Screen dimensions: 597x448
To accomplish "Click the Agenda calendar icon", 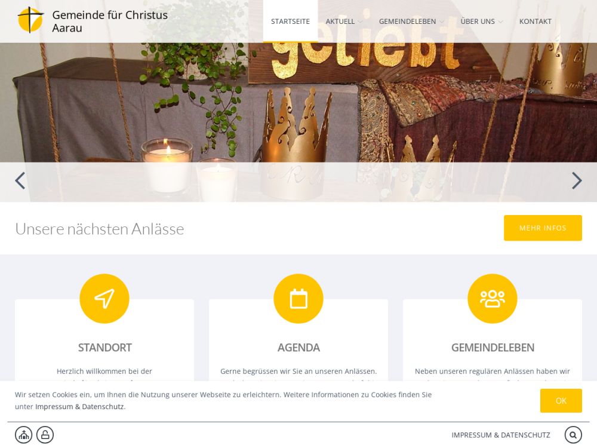I will point(298,298).
